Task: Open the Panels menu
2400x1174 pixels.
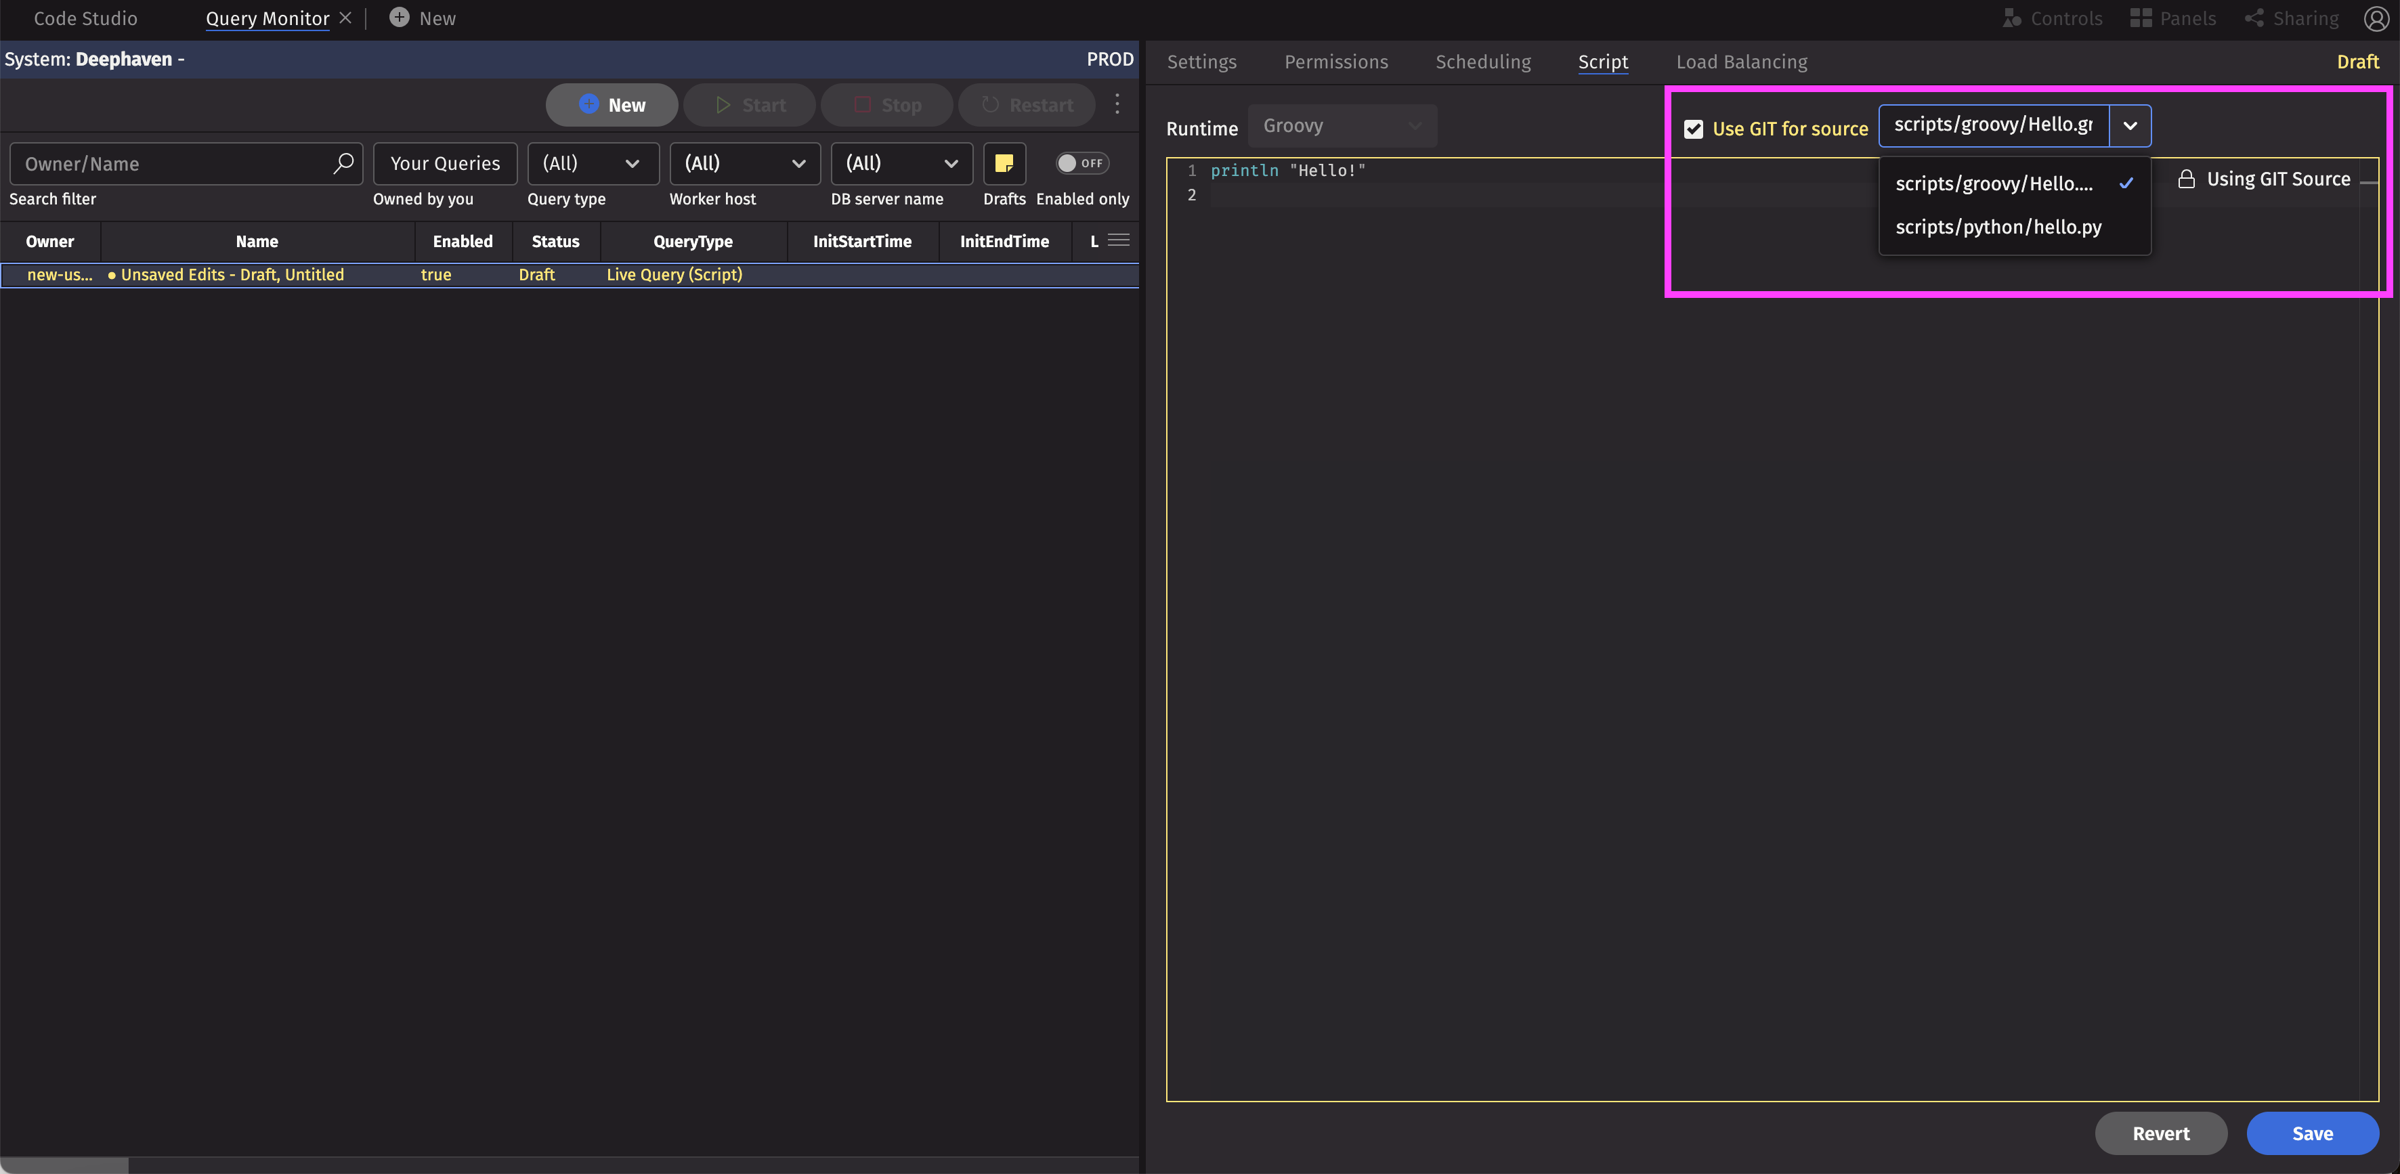Action: (x=2172, y=19)
